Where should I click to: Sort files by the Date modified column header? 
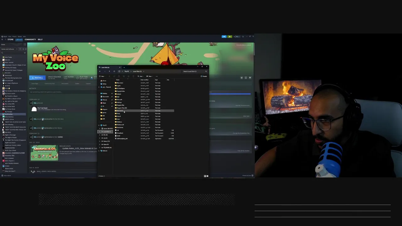click(x=144, y=80)
